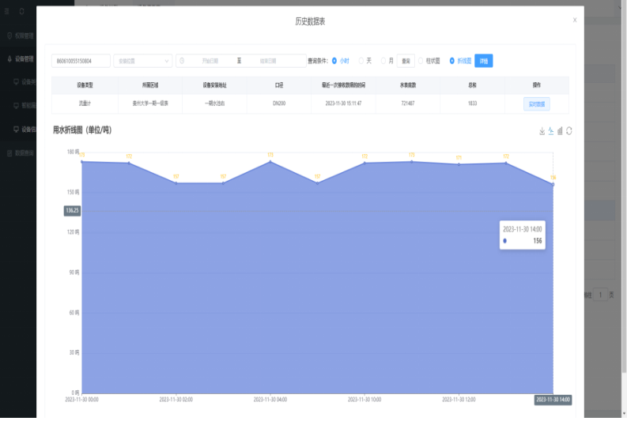
Task: Click the 权限管理 sidebar icon
Action: pos(9,36)
